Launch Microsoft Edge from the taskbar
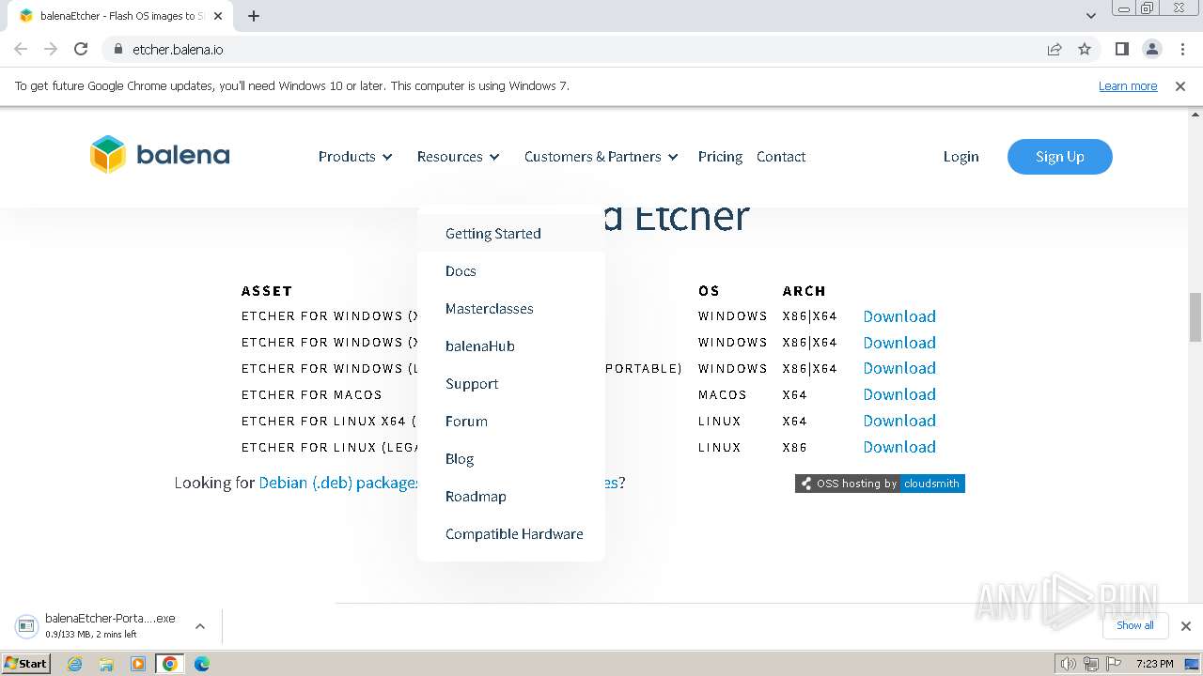 pos(201,664)
